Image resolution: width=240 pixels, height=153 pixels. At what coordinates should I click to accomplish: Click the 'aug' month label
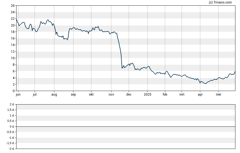click(54, 95)
